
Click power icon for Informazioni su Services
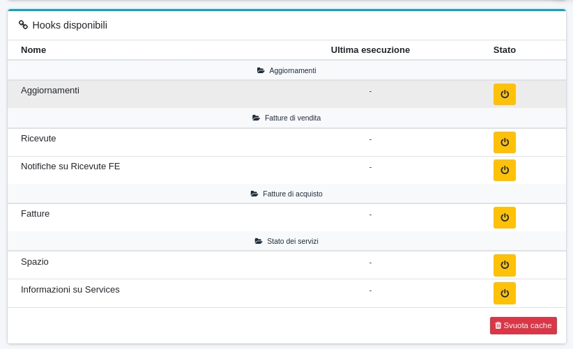(504, 293)
